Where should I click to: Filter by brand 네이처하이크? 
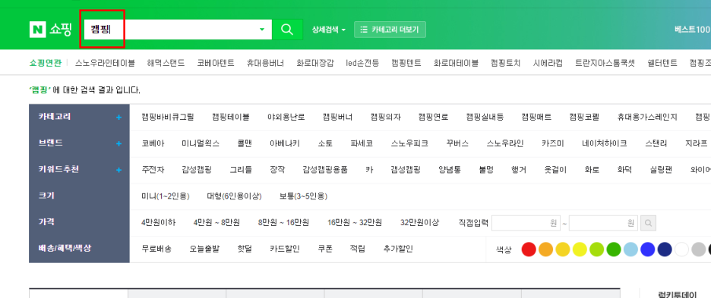(x=605, y=143)
